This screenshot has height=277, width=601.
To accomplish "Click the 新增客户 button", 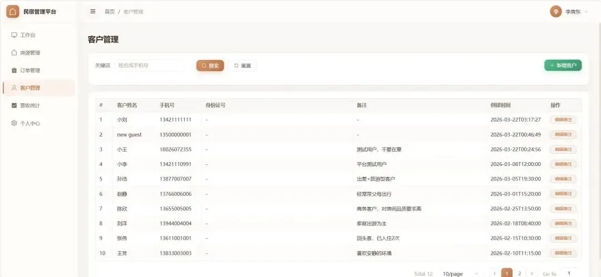I will 563,66.
